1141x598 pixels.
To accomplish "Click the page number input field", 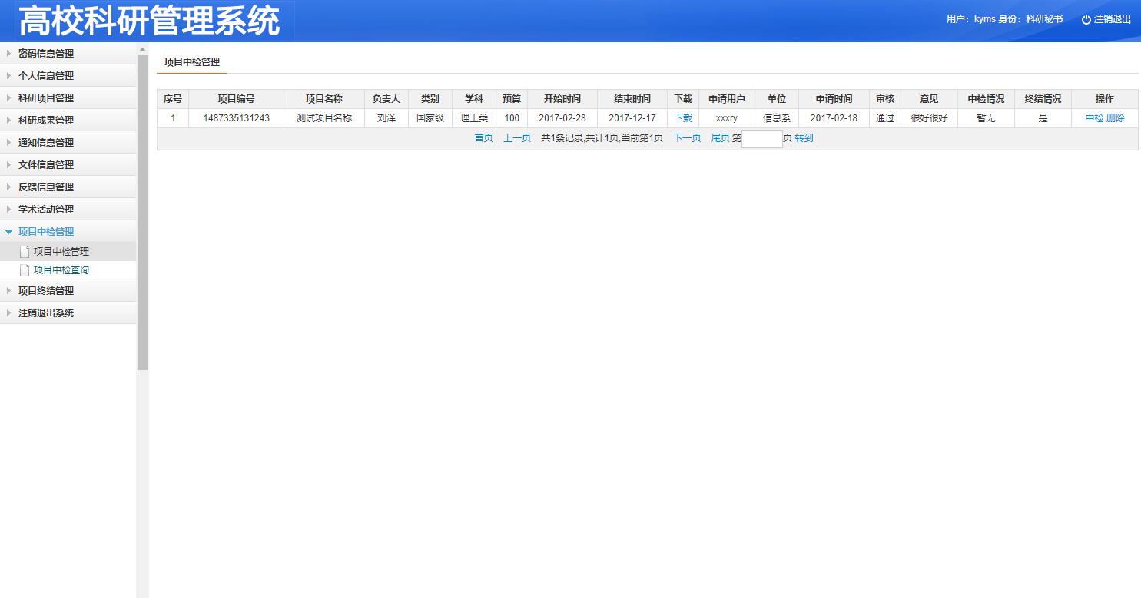I will 762,139.
